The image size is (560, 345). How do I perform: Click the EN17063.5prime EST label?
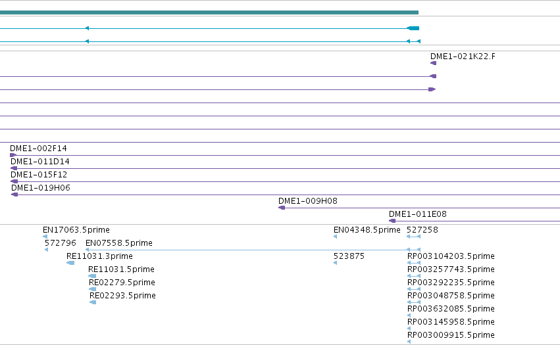click(x=76, y=230)
